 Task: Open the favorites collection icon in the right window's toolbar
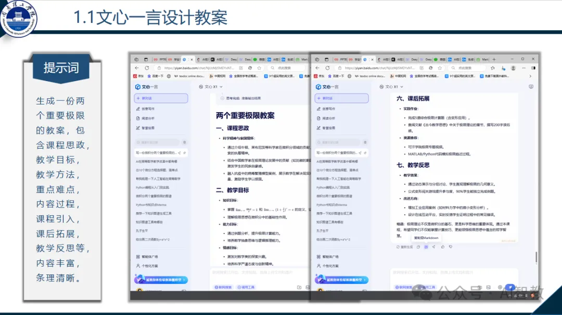[x=493, y=68]
